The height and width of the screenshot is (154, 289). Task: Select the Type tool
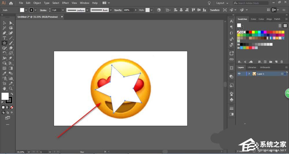pyautogui.click(x=5, y=38)
